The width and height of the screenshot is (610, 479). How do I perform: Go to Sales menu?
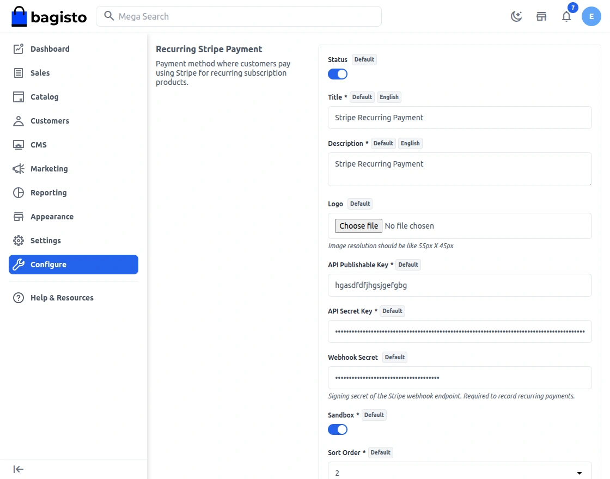point(74,73)
